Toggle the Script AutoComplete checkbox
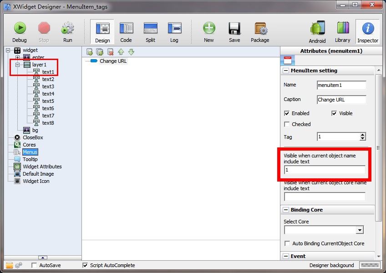The width and height of the screenshot is (386, 273). pos(85,265)
